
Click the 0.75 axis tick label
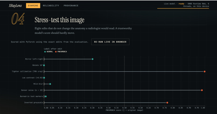pos(165,108)
